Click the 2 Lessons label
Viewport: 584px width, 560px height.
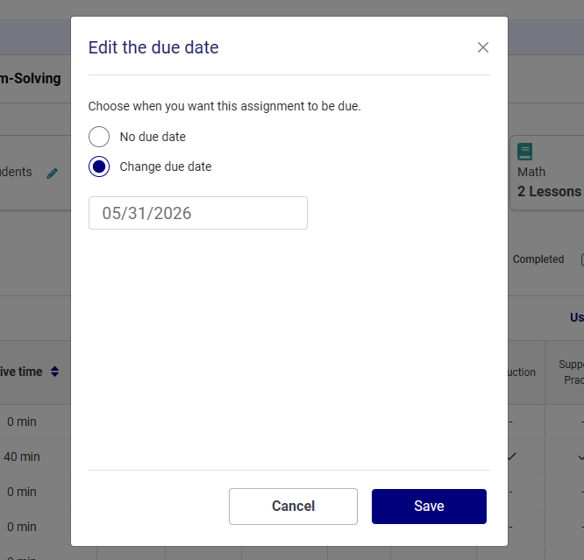click(x=549, y=191)
